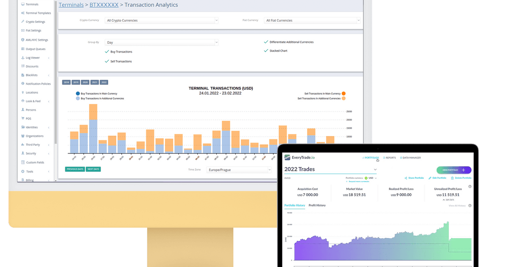The width and height of the screenshot is (509, 267).
Task: Click the AML/KYC Settings shield icon
Action: point(22,40)
